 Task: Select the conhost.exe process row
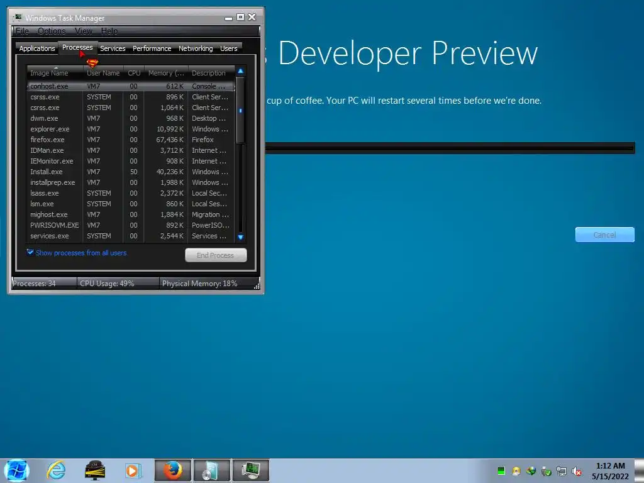131,86
